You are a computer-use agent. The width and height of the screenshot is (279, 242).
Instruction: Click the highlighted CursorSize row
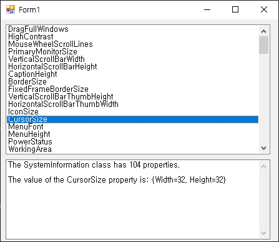pos(132,119)
